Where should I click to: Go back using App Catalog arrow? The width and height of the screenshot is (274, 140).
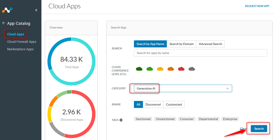coord(4,23)
